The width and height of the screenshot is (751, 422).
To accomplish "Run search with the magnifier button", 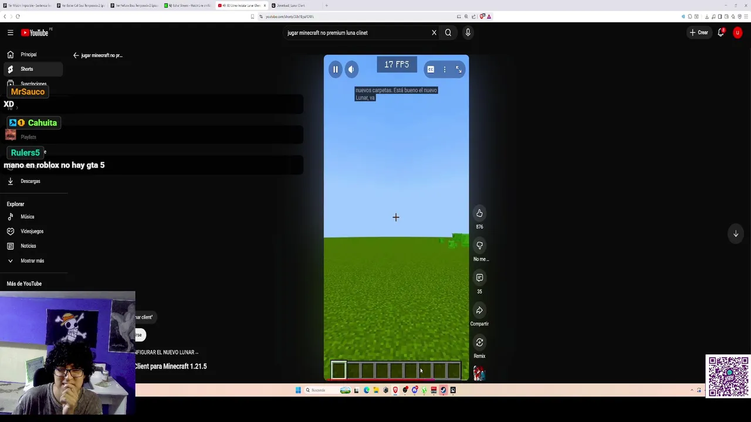I will coord(448,33).
